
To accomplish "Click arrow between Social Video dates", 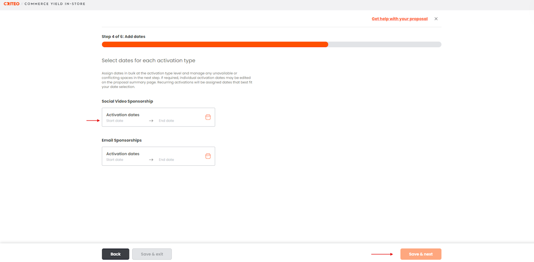I will pos(151,121).
